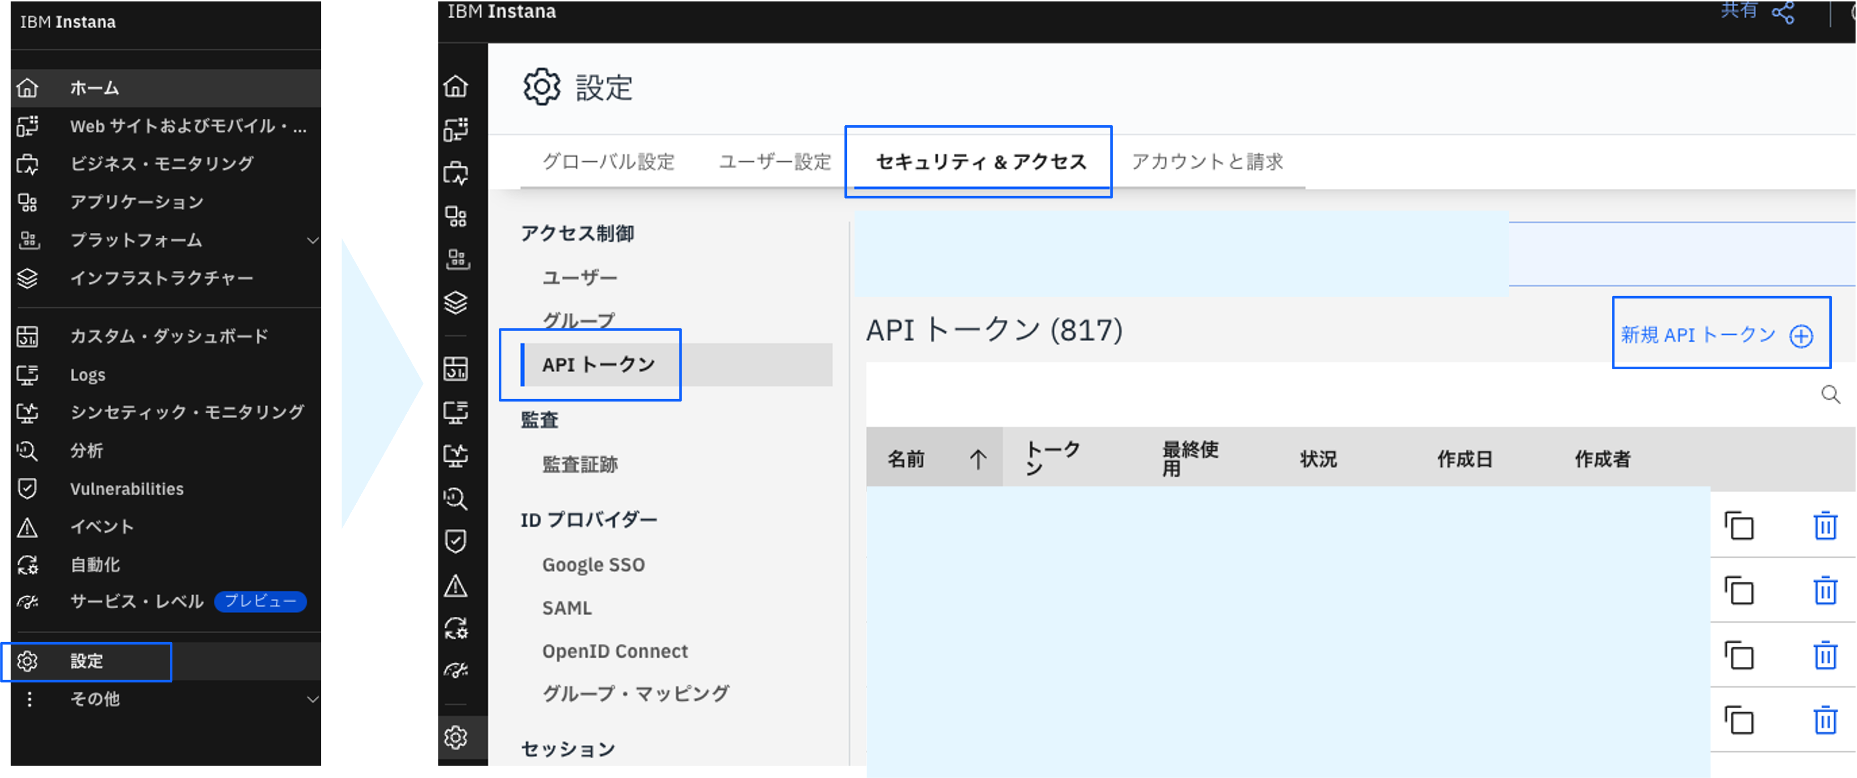Click vulnerabilities shield icon in collapsed sidebar
Viewport: 1857px width, 778px height.
[456, 542]
